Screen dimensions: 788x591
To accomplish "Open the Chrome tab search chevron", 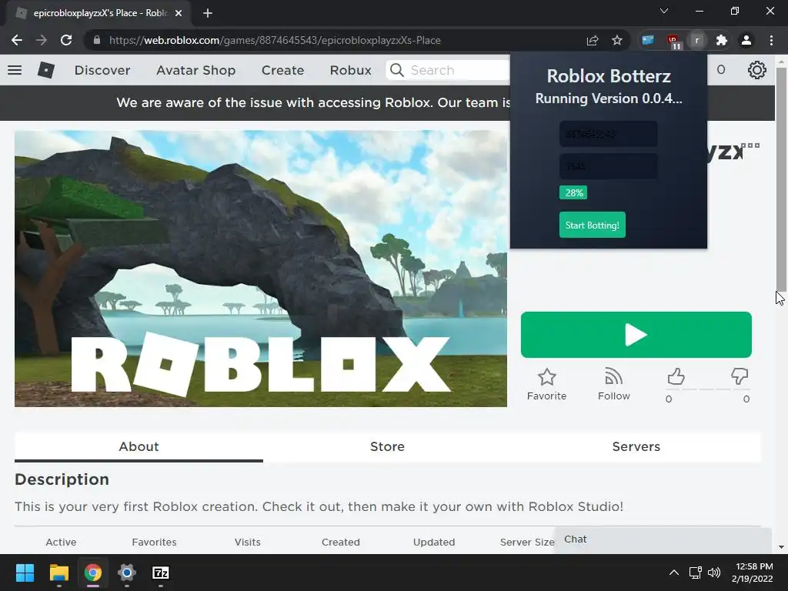I will coord(664,11).
